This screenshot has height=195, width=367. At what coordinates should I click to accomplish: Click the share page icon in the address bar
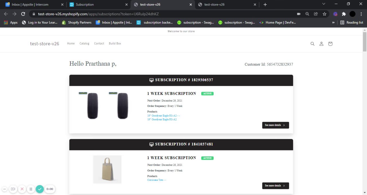click(x=316, y=14)
